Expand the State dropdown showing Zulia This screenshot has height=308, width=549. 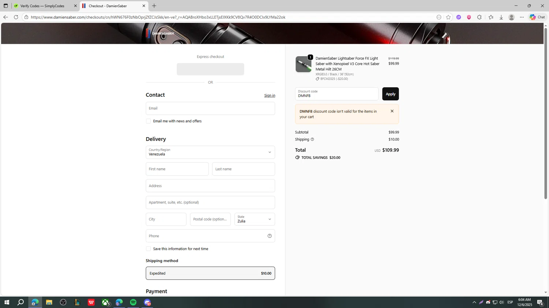pyautogui.click(x=255, y=219)
